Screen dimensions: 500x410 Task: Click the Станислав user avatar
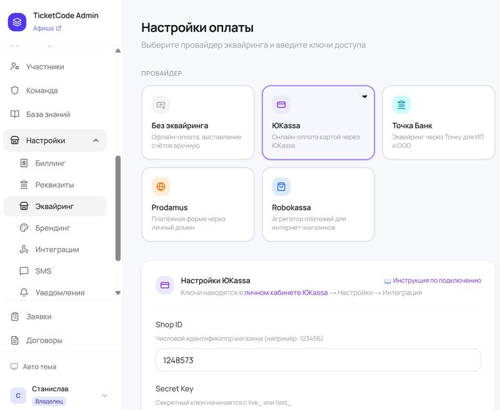coord(18,396)
